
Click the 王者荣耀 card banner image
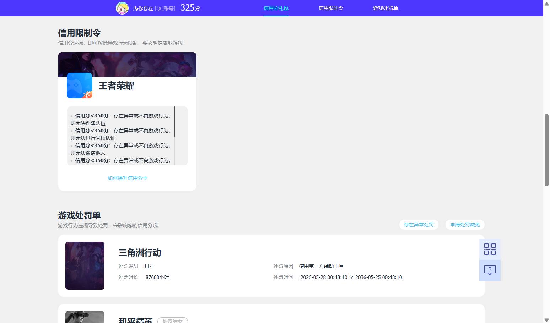pyautogui.click(x=127, y=64)
